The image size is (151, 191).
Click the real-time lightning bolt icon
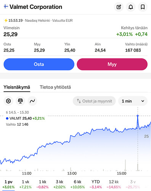click(x=6, y=21)
